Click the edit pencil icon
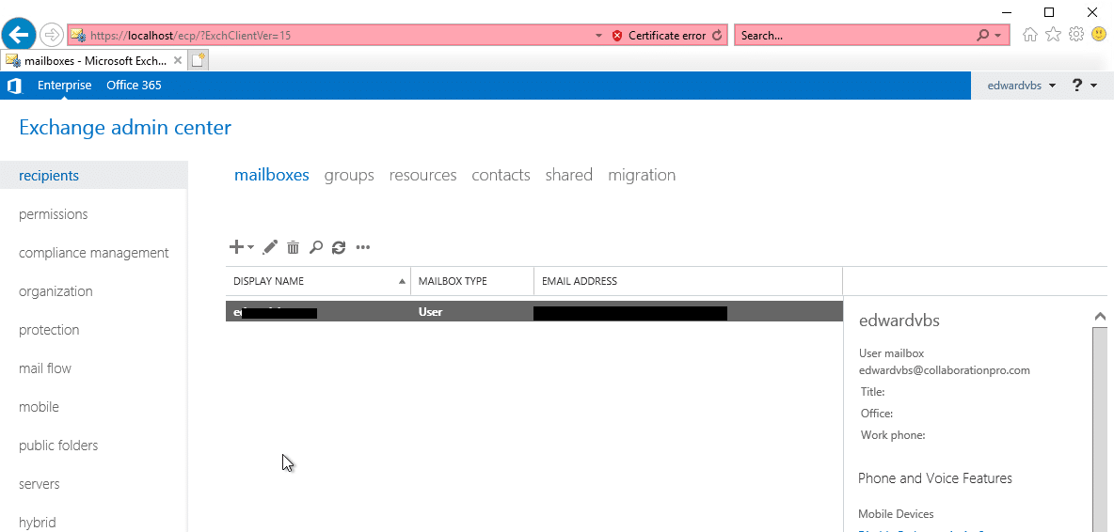Screen dimensions: 1114x532 click(x=270, y=247)
